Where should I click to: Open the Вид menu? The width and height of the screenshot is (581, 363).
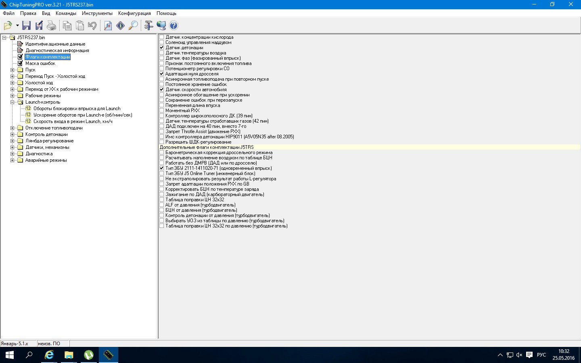tap(46, 13)
